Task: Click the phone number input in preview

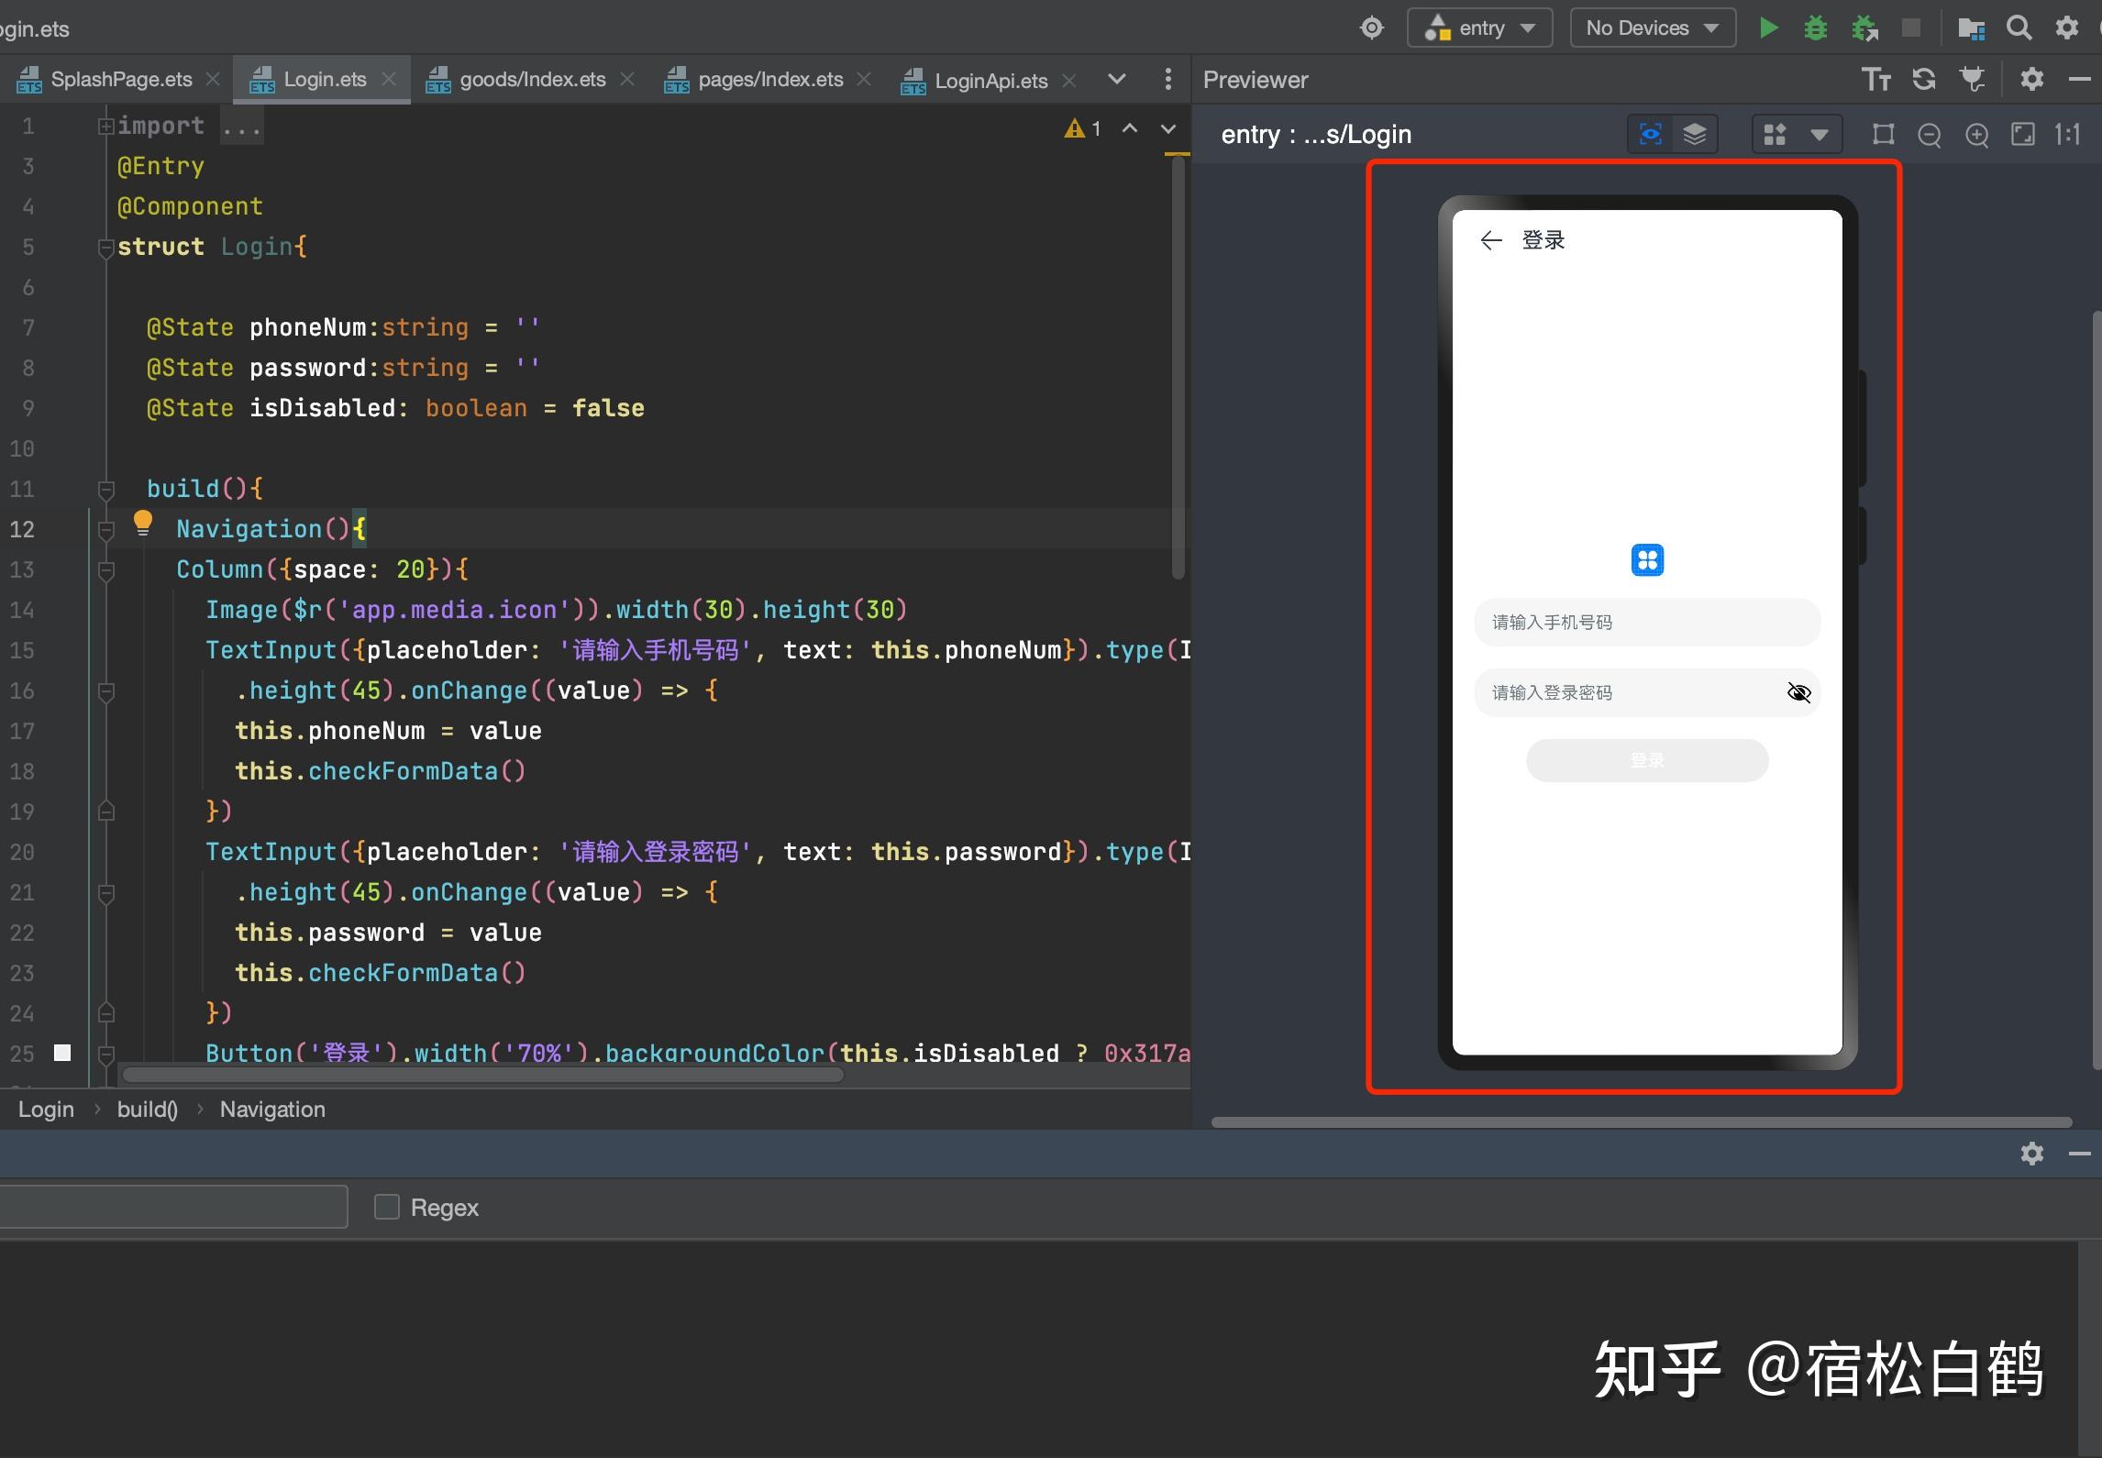Action: pyautogui.click(x=1647, y=623)
